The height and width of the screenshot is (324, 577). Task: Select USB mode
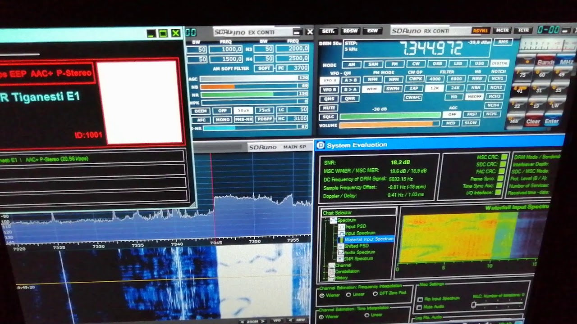point(479,63)
